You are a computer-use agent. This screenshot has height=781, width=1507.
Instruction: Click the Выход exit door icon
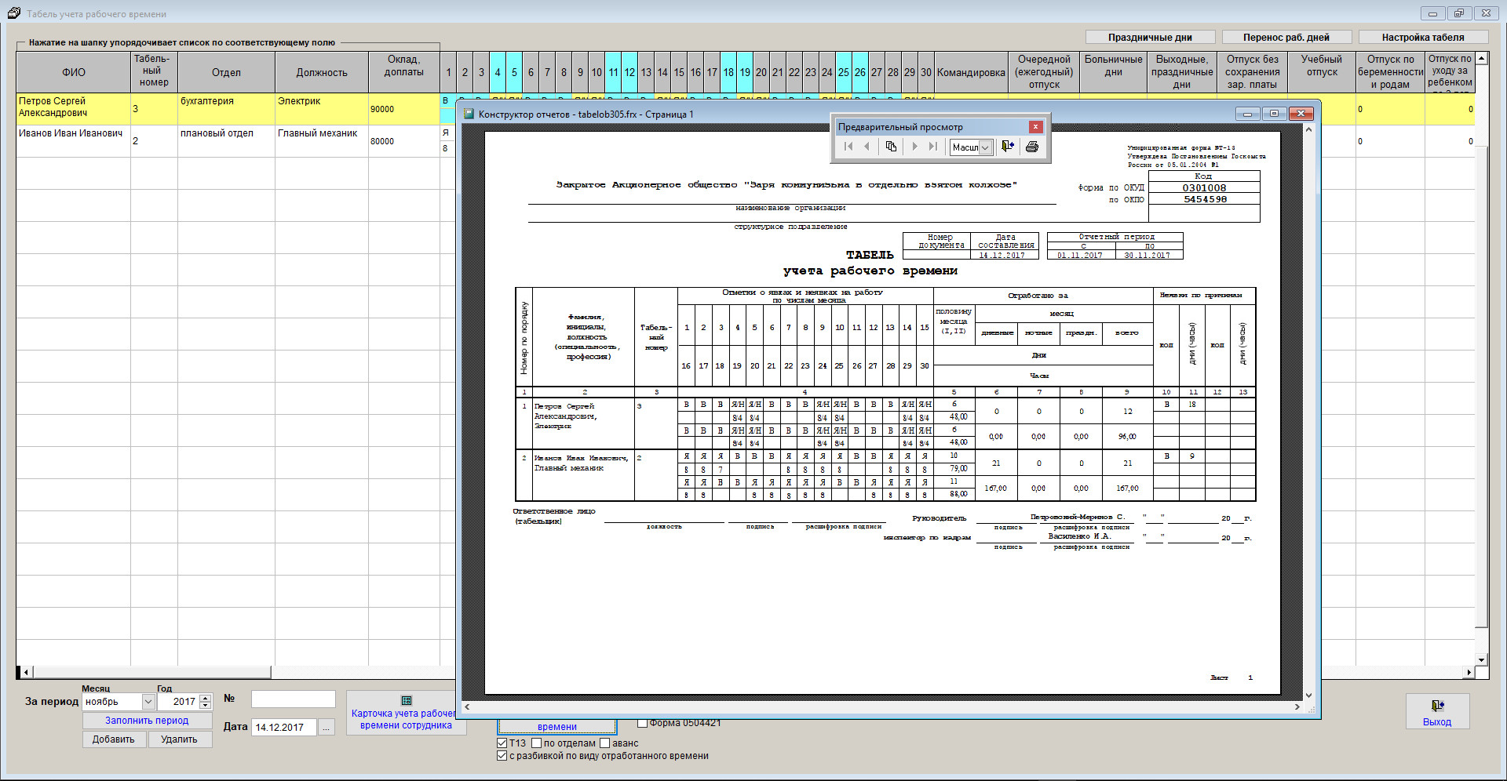[1436, 706]
